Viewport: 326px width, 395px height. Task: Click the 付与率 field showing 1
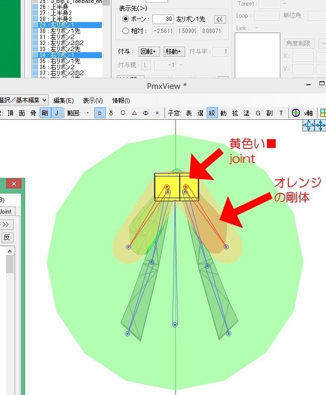point(220,52)
